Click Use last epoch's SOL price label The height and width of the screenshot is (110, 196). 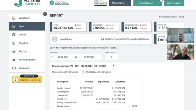tap(98, 72)
